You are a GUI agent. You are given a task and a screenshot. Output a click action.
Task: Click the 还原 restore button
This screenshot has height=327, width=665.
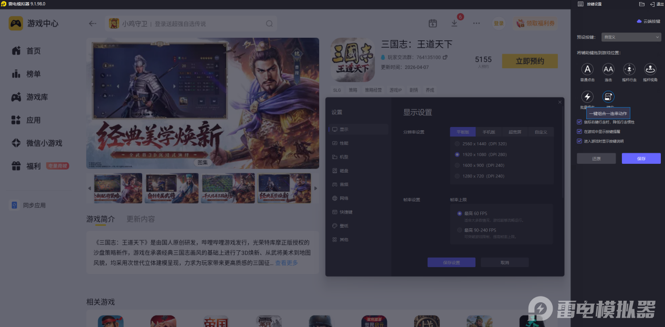pyautogui.click(x=596, y=158)
